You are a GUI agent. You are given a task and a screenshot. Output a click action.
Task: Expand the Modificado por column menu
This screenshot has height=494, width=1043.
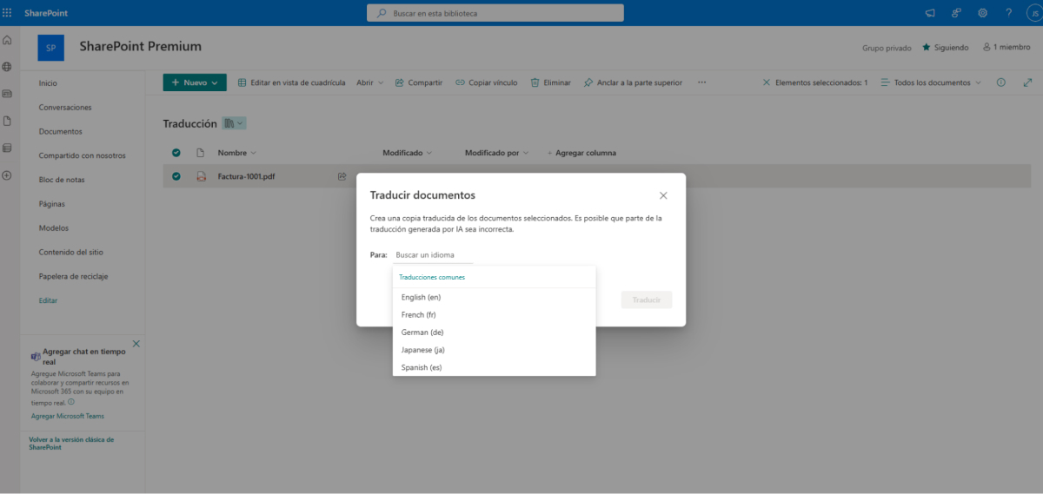(496, 153)
